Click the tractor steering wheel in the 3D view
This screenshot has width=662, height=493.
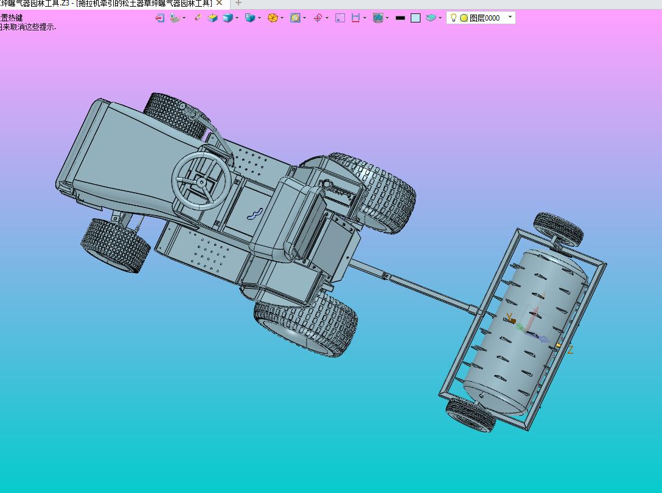pos(202,181)
